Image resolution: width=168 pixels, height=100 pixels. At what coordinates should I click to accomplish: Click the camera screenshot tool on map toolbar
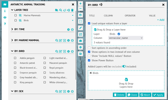point(81,41)
